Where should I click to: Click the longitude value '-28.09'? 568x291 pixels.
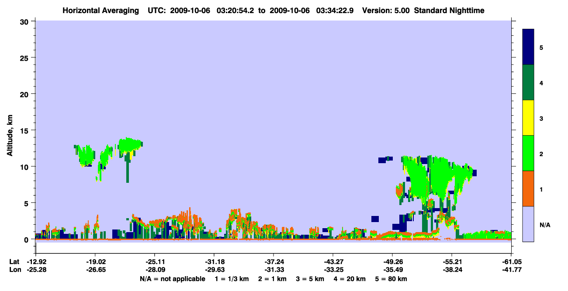click(x=154, y=270)
